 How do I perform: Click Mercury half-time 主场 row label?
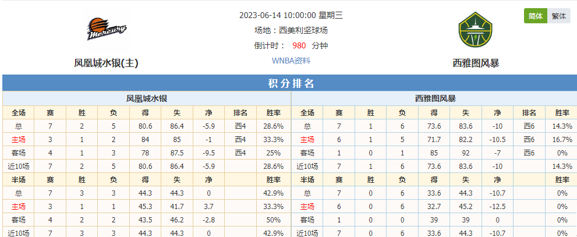[x=19, y=207]
